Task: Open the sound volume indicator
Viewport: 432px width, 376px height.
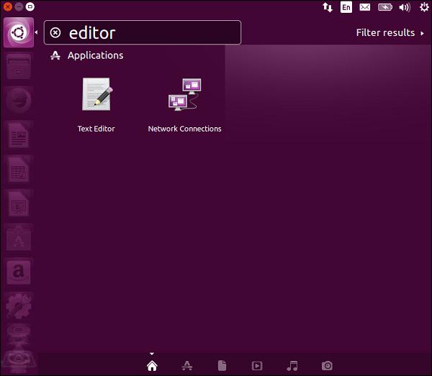Action: pos(405,8)
